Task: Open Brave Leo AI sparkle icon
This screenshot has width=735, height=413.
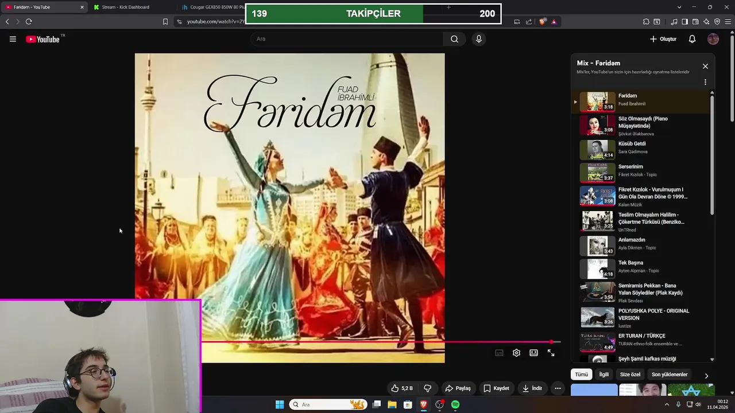Action: tap(706, 22)
